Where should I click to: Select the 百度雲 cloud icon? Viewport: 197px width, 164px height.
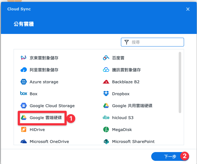tap(106, 58)
